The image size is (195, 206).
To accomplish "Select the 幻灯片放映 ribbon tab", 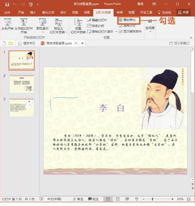I will pyautogui.click(x=103, y=12).
